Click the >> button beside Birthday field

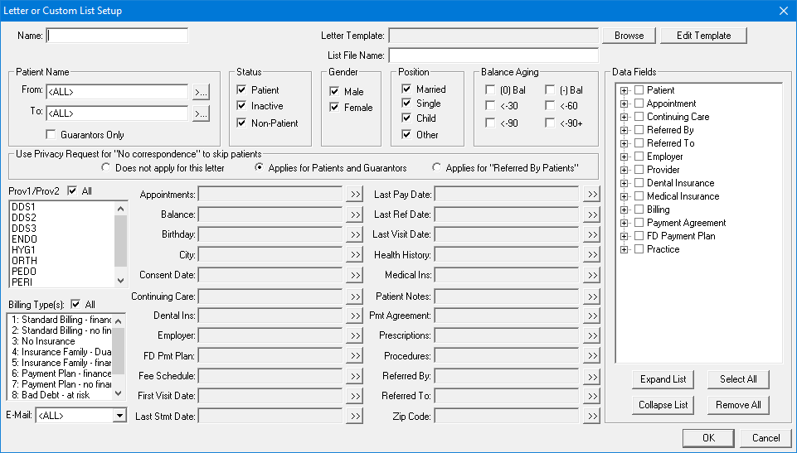[354, 234]
